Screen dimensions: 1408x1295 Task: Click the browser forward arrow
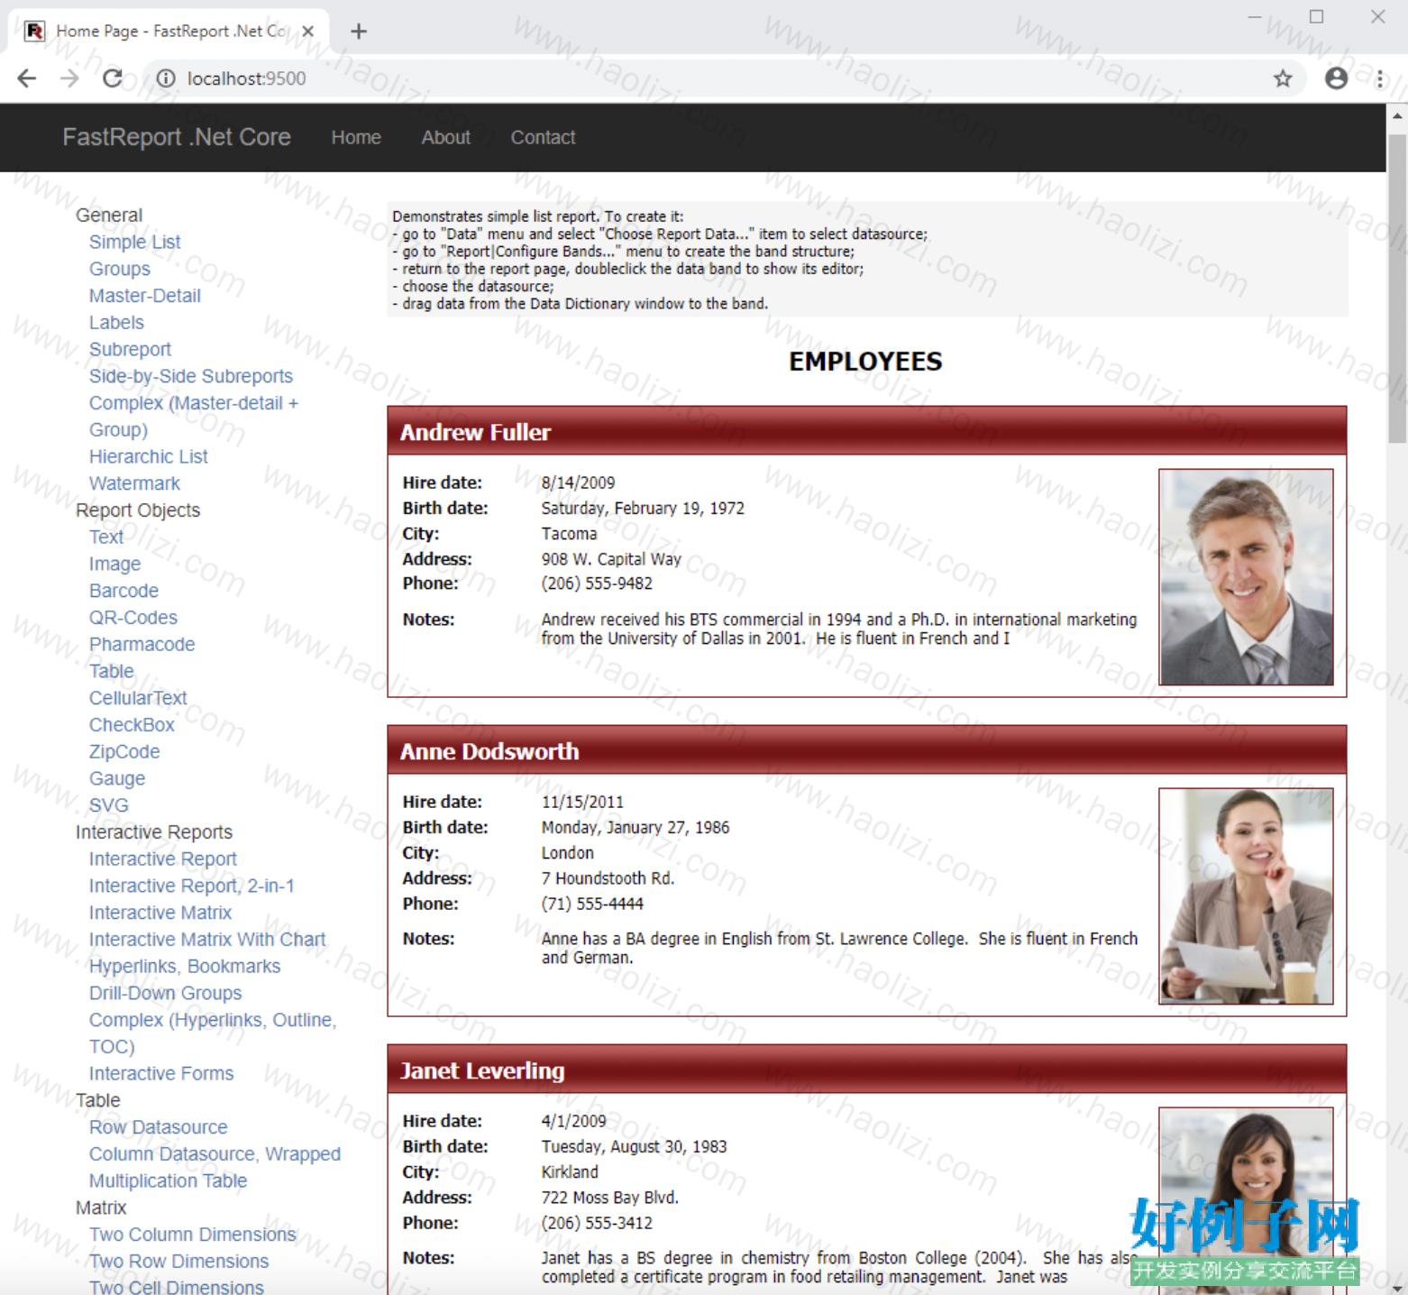pos(69,78)
